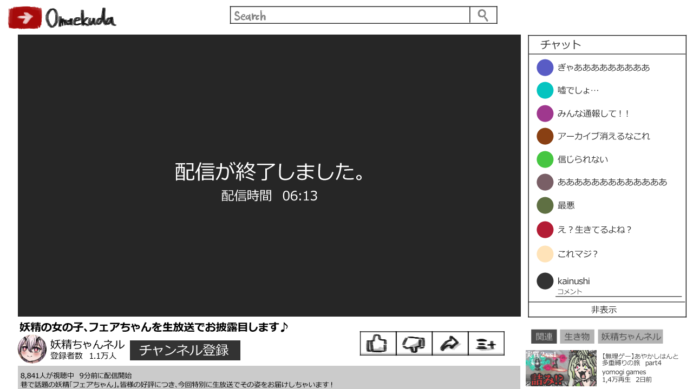The height and width of the screenshot is (389, 693).
Task: Select the 関連 tab
Action: [x=544, y=337]
